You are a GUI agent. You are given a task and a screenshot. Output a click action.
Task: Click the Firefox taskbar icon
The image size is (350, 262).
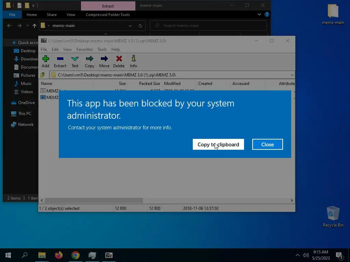click(59, 255)
